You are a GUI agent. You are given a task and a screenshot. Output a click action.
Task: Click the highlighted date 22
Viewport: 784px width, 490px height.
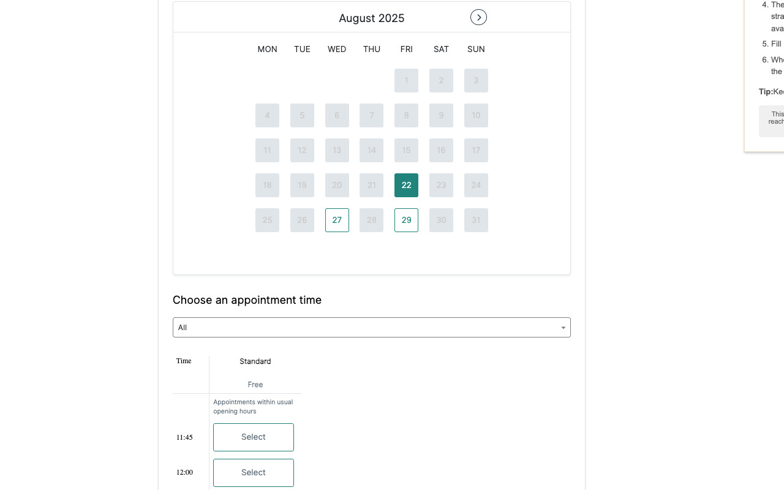click(x=406, y=185)
